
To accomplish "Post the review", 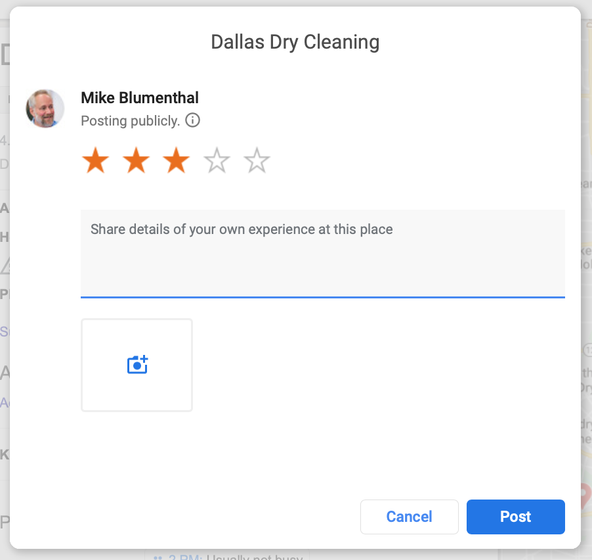I will (x=516, y=517).
